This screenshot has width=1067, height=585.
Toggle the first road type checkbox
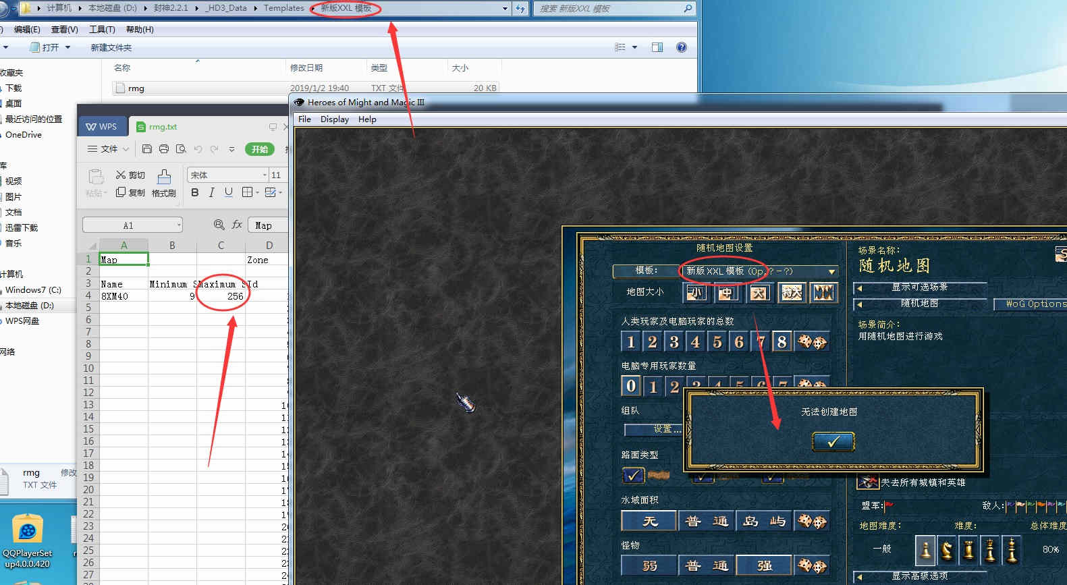(633, 475)
